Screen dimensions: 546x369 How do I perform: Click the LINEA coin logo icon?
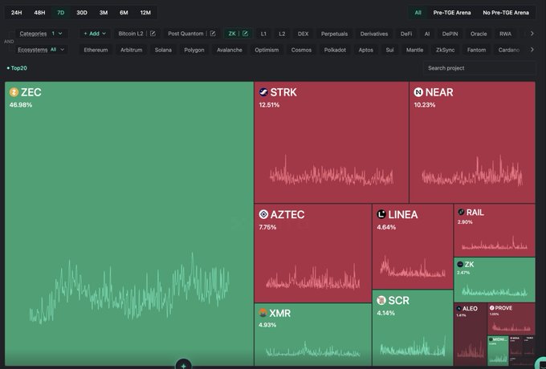click(381, 214)
